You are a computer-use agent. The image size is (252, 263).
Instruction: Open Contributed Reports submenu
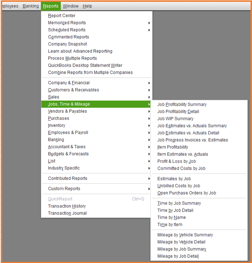pyautogui.click(x=97, y=178)
